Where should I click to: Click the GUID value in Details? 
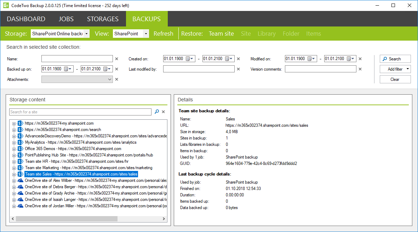pos(261,163)
